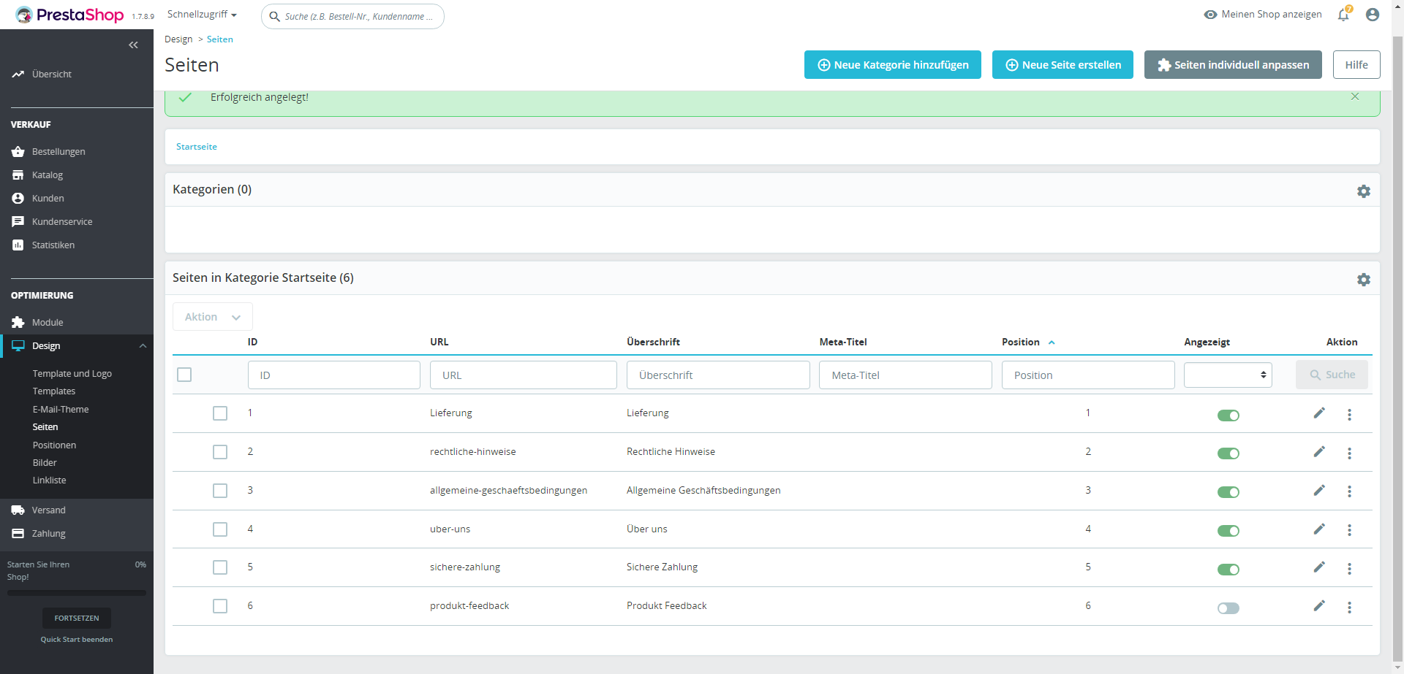Edit the rechtliche-hinweise page with pencil icon
The image size is (1404, 674).
pos(1319,452)
